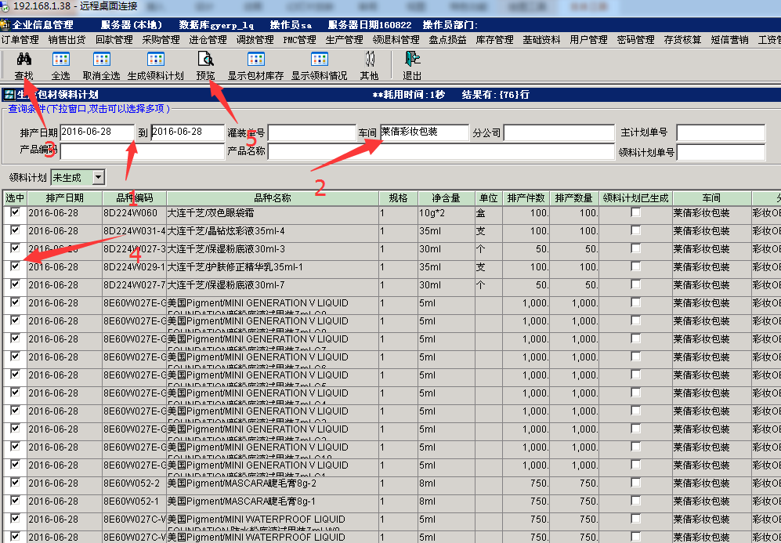
Task: Click the 全选 select-all toolbar icon
Action: [61, 60]
